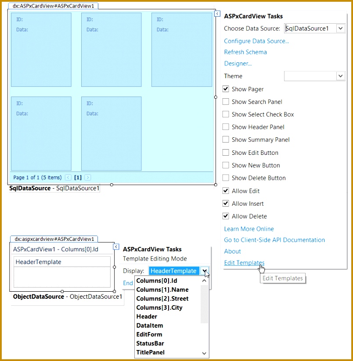Open the Designer dialog
The height and width of the screenshot is (361, 353).
[x=237, y=63]
